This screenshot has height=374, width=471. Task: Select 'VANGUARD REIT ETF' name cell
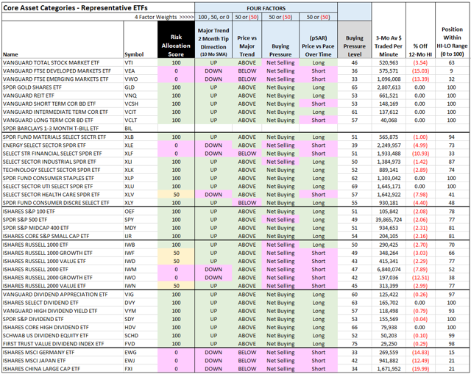(x=29, y=96)
